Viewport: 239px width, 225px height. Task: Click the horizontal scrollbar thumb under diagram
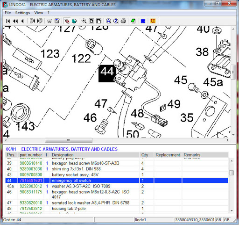coord(69,140)
